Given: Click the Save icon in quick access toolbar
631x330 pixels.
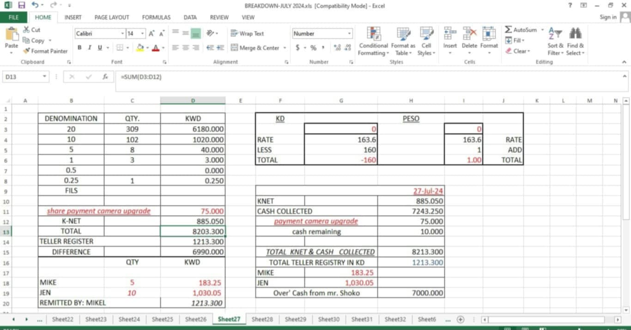Looking at the screenshot, I should pyautogui.click(x=21, y=6).
